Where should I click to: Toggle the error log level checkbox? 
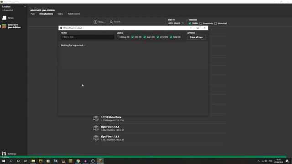158,37
